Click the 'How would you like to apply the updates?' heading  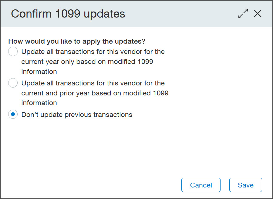[x=77, y=41]
